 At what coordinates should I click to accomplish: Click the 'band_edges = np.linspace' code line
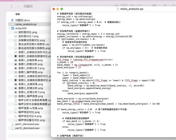pyautogui.click(x=87, y=65)
